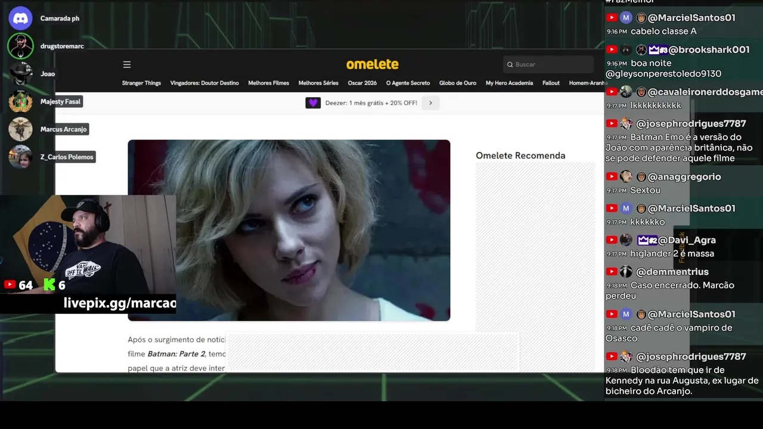Image resolution: width=763 pixels, height=429 pixels.
Task: Click the Omelete Recomenda heading
Action: coord(520,156)
